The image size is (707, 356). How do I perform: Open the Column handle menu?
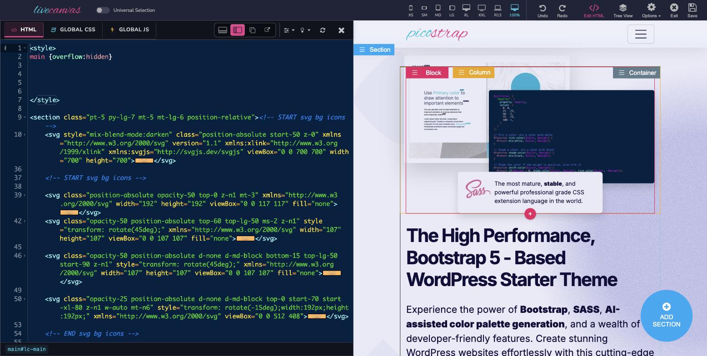click(x=473, y=73)
